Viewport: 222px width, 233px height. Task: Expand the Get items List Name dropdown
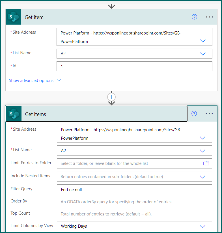[x=202, y=151]
